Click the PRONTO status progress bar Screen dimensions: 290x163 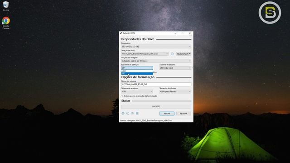click(156, 107)
